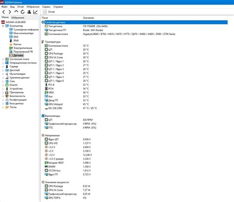Select the Датчики sensor icon in tree
The image size is (234, 202).
point(11,55)
